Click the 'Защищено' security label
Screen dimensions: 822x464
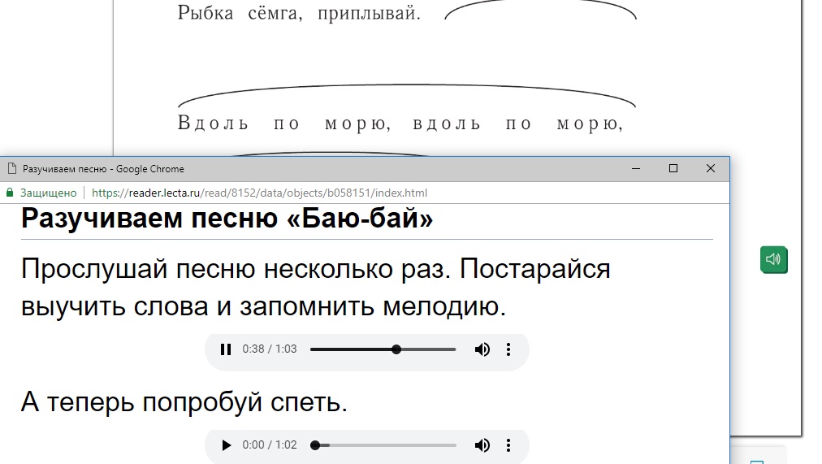48,193
